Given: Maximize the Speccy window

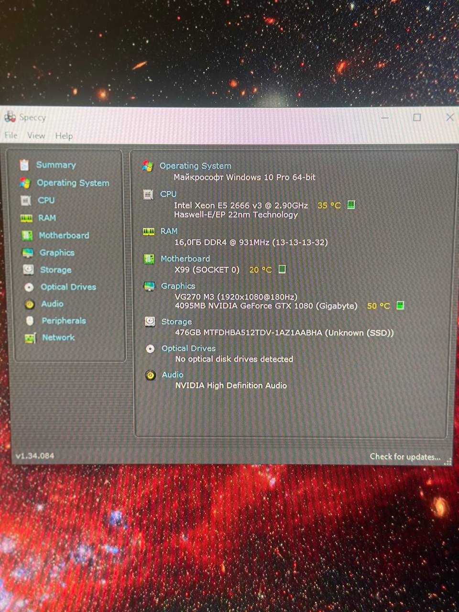Looking at the screenshot, I should [x=417, y=117].
